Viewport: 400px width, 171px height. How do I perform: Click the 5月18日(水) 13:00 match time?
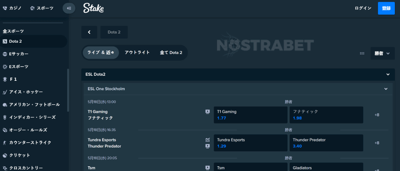(x=102, y=102)
